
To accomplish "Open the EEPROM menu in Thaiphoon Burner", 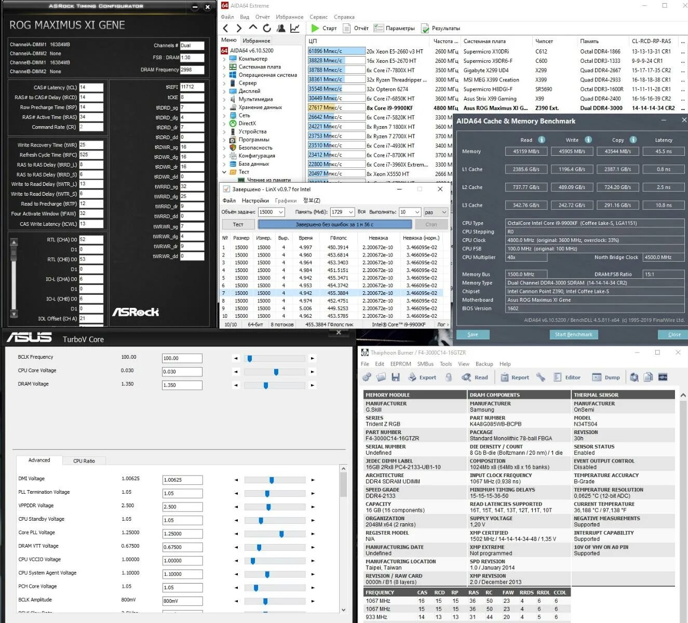I will pyautogui.click(x=400, y=364).
